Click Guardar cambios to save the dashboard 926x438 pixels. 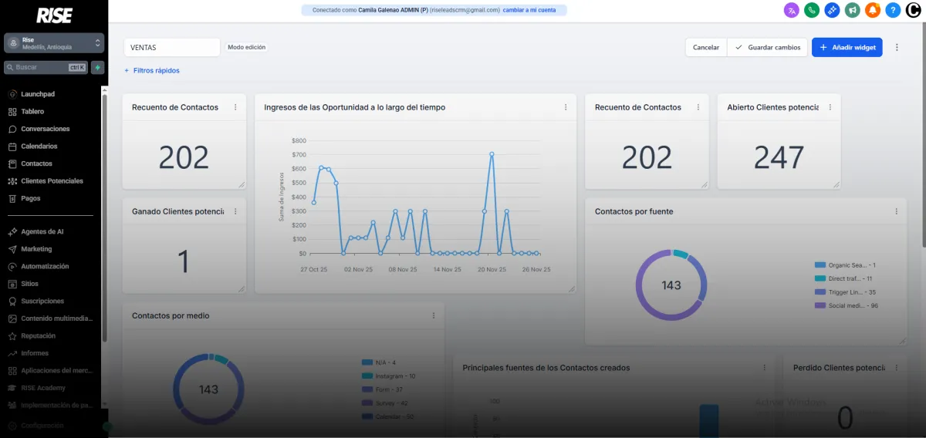(x=768, y=47)
